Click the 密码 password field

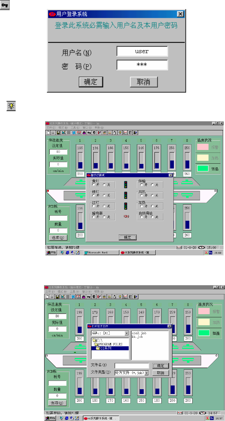tap(142, 65)
